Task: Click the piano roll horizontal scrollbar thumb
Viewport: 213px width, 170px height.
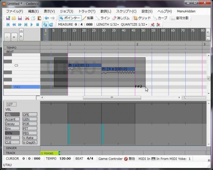Action: click(112, 97)
